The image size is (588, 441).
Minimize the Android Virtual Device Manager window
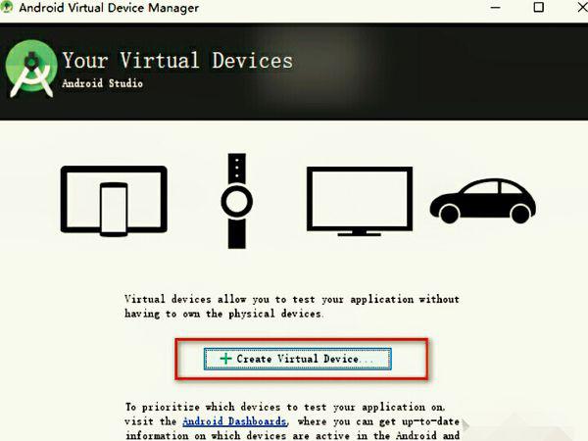pos(495,8)
